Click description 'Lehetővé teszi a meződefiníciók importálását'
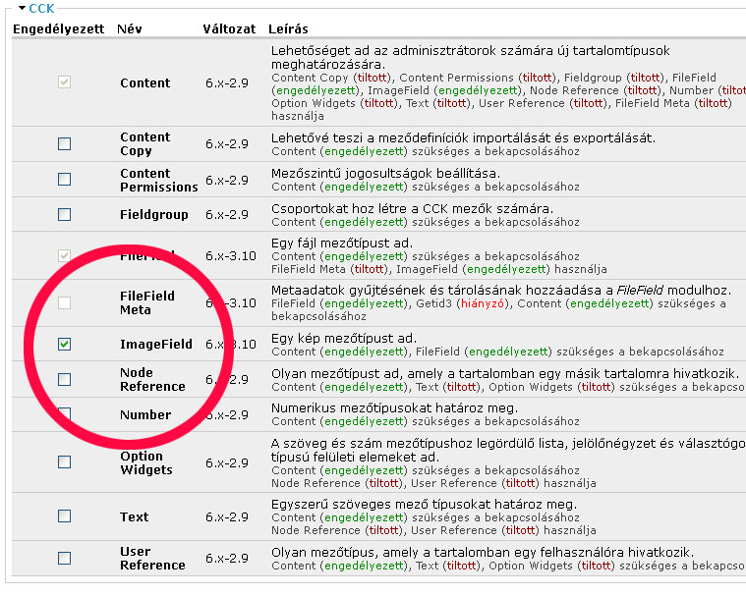746x596 pixels. coord(463,138)
